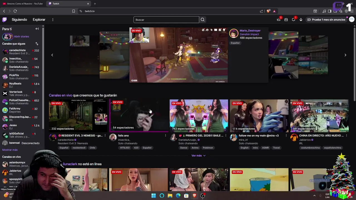Close the Twitch tab
The height and width of the screenshot is (200, 356).
tap(88, 4)
